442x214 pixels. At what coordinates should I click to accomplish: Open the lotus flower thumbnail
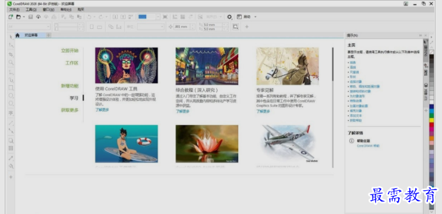click(207, 143)
